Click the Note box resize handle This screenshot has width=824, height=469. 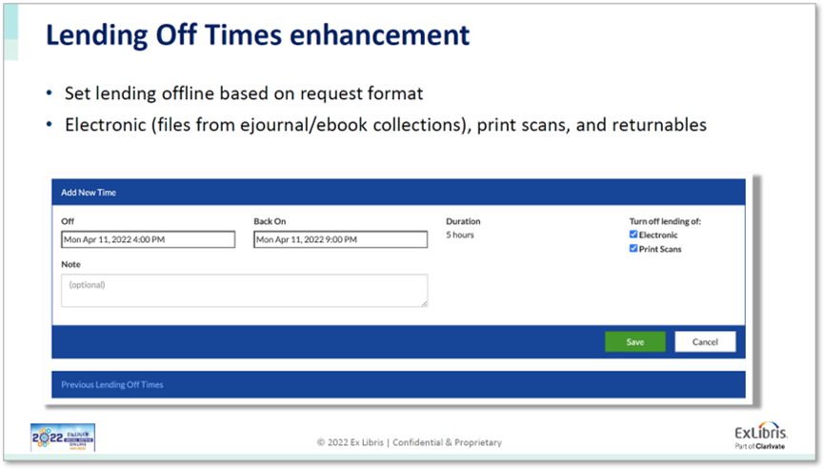424,303
